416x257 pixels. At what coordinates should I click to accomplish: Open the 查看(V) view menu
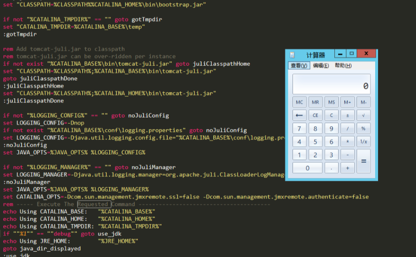pos(299,65)
